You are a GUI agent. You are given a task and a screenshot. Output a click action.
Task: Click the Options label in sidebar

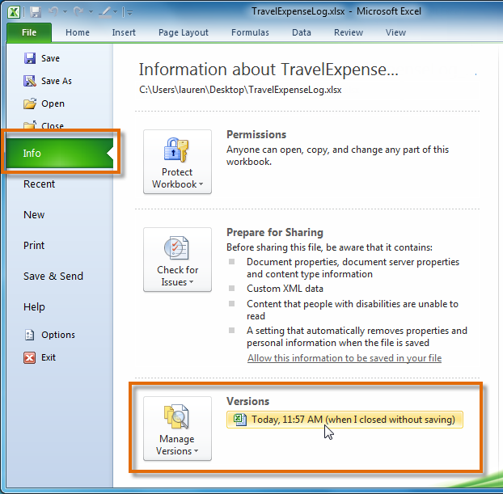tap(58, 335)
